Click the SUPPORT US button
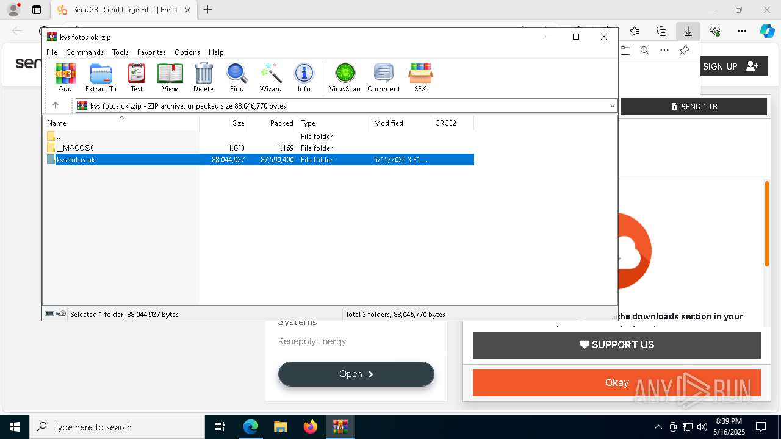 coord(617,344)
